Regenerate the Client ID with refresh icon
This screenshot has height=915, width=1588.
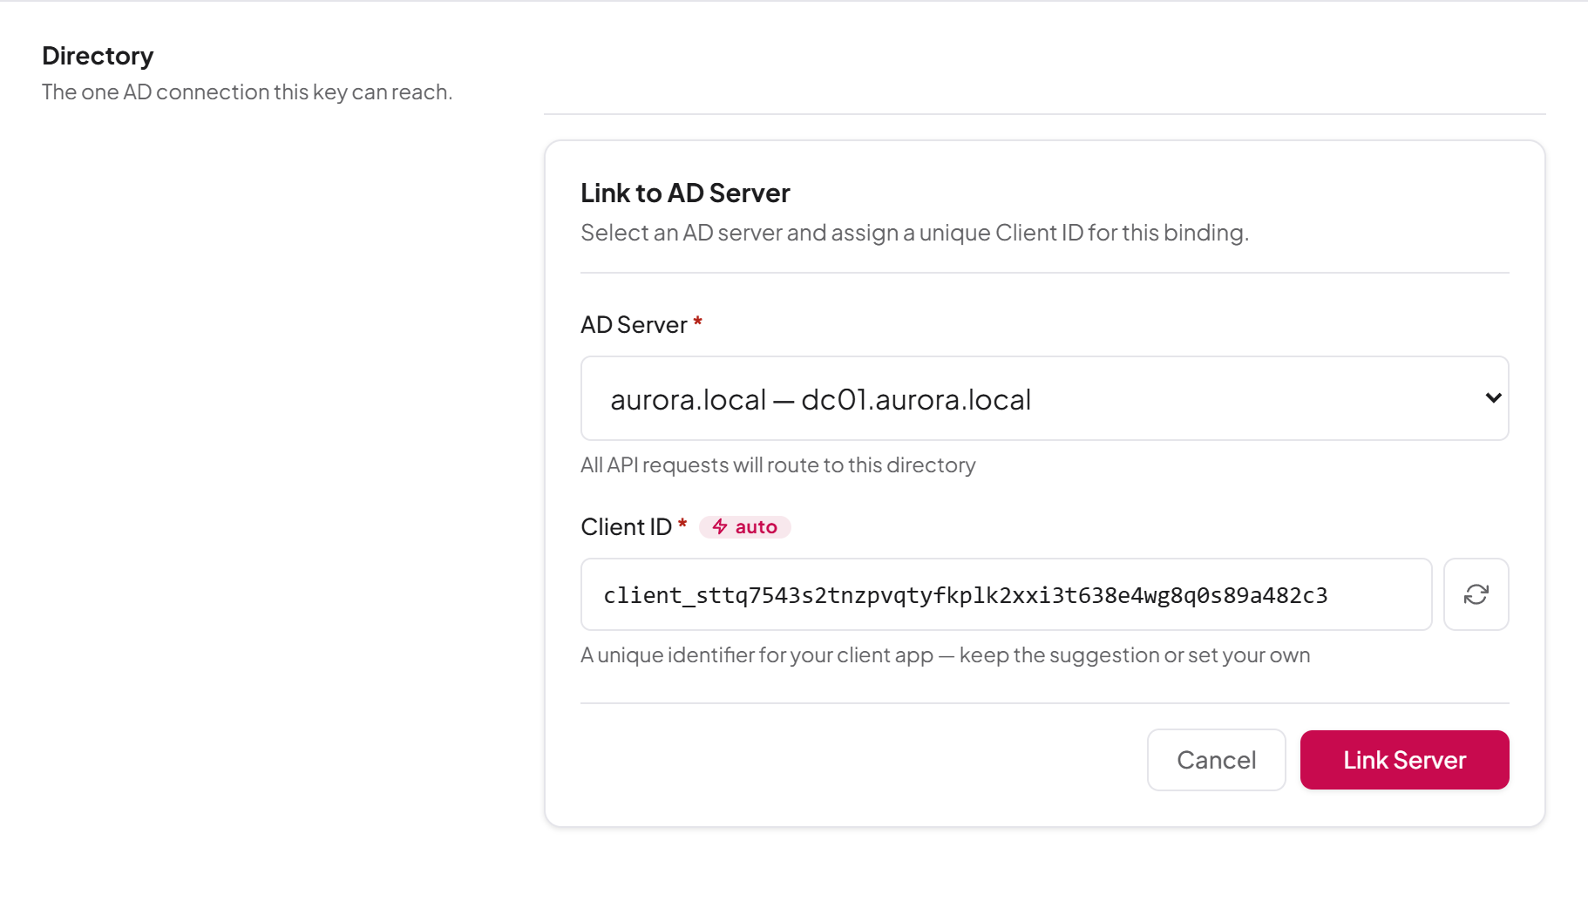(x=1476, y=594)
